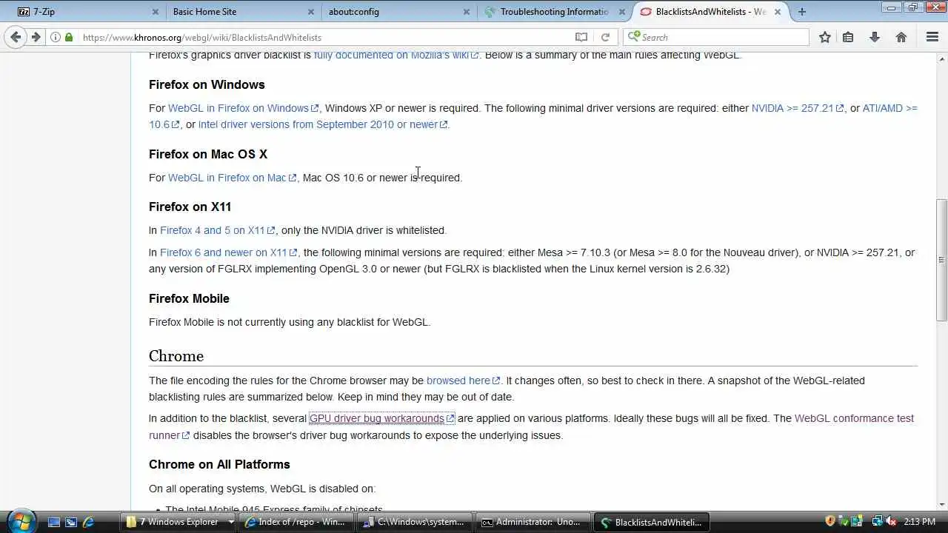This screenshot has height=533, width=948.
Task: Open 'Intel driver versions from September 2010' link
Action: click(322, 124)
